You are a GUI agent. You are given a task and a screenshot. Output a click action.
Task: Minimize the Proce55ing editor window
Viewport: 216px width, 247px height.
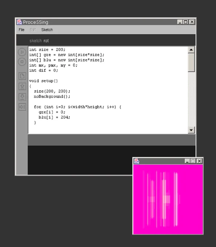tap(180, 22)
